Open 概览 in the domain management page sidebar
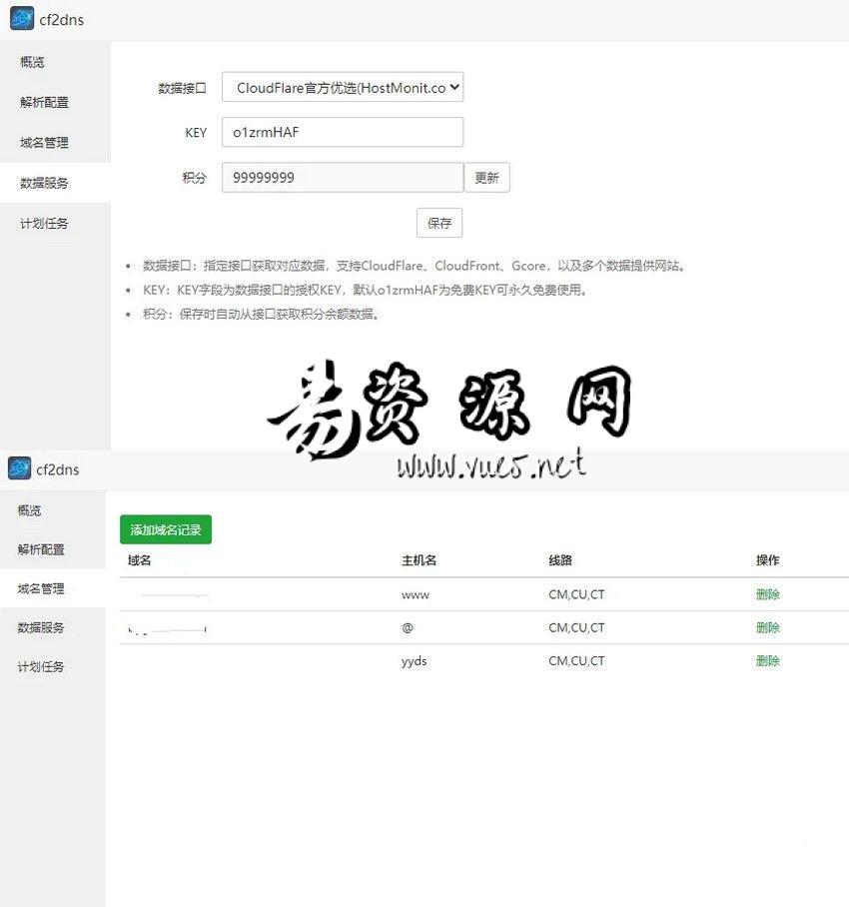Image resolution: width=849 pixels, height=907 pixels. [x=30, y=510]
